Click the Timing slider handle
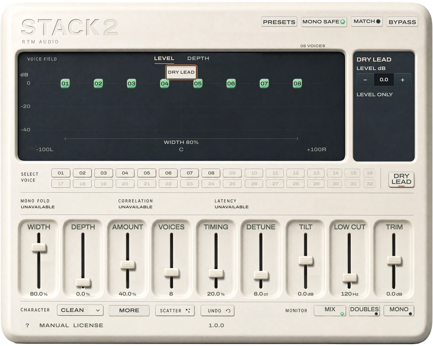Screen dimensions: 433x346 click(x=216, y=274)
